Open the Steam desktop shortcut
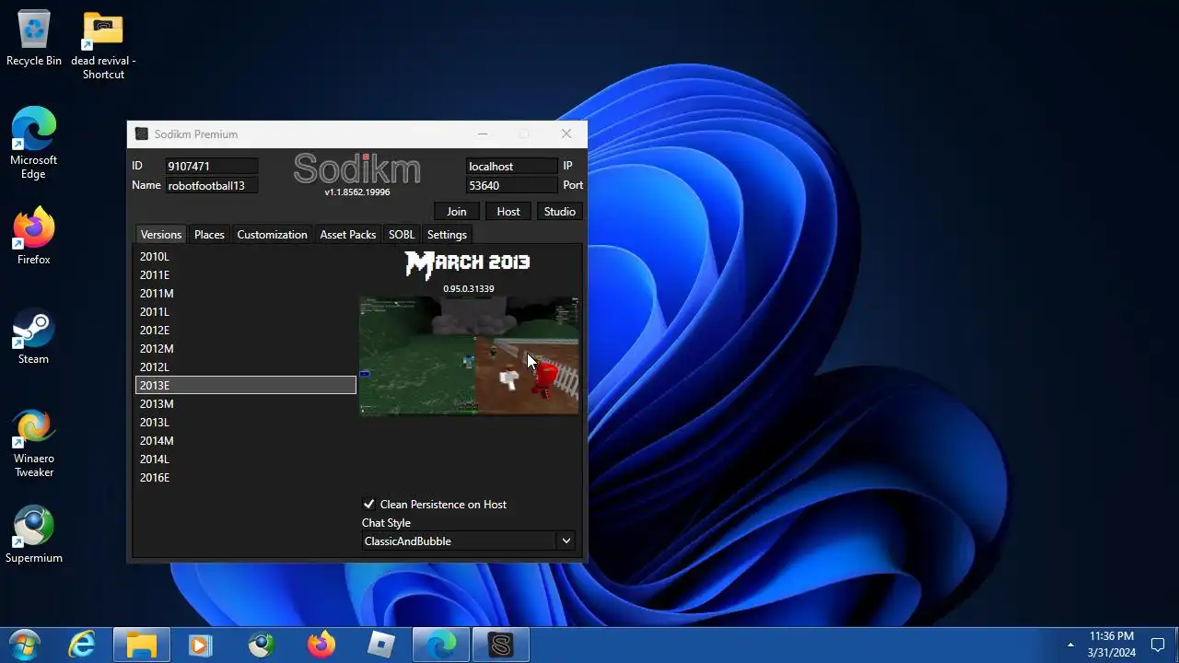This screenshot has width=1179, height=663. (x=34, y=336)
